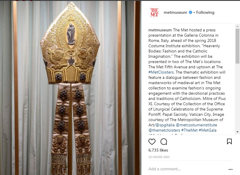Open the #MetGala hashtag
The width and height of the screenshot is (240, 175).
coord(208,130)
